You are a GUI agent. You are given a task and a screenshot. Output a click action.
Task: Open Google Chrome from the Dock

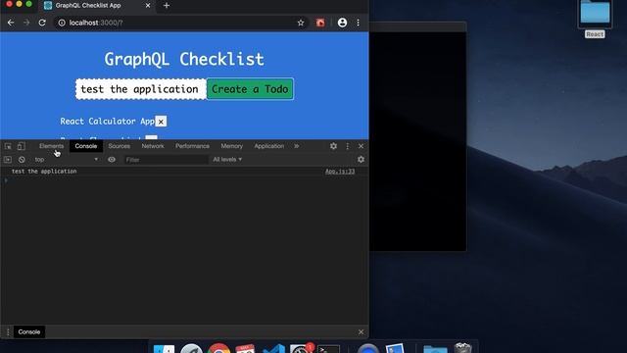pyautogui.click(x=218, y=348)
